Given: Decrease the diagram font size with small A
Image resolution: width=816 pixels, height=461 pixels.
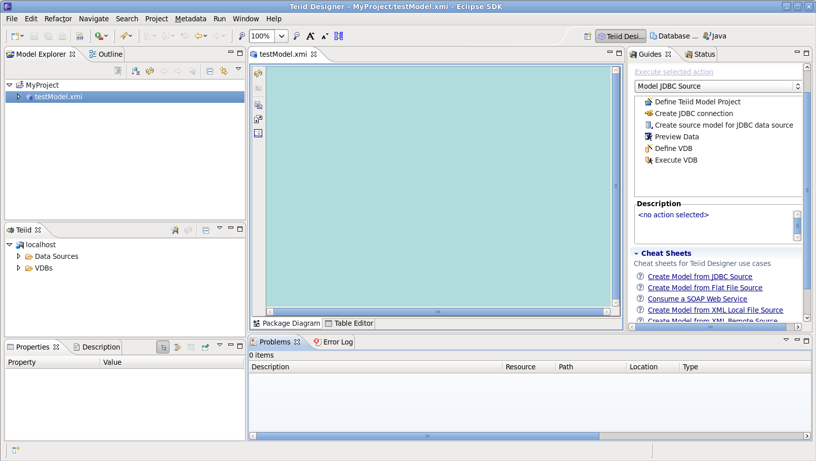Looking at the screenshot, I should (x=325, y=36).
